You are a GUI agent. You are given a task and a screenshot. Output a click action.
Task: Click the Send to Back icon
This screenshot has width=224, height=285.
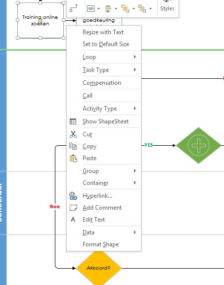pos(142,8)
